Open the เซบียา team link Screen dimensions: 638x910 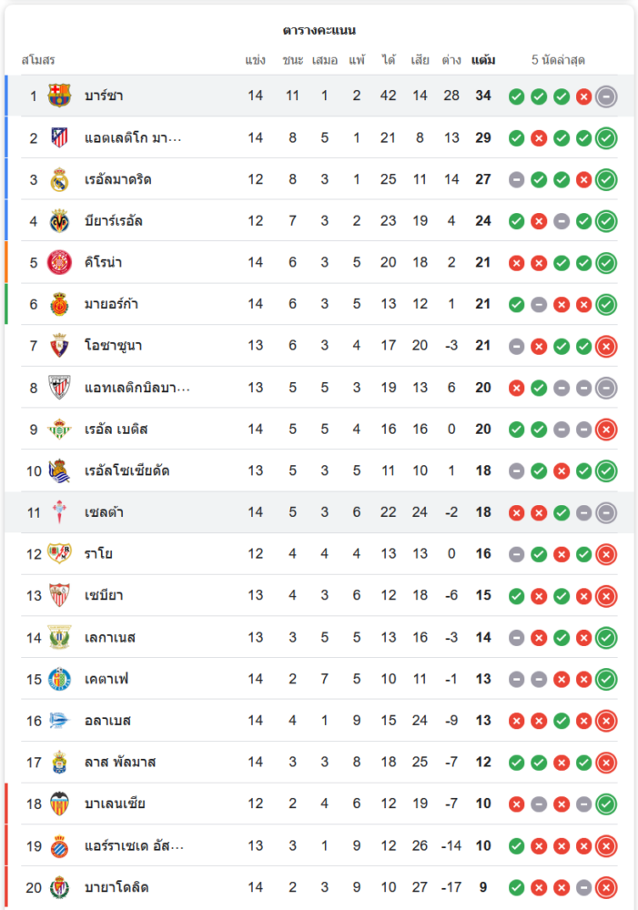coord(104,595)
